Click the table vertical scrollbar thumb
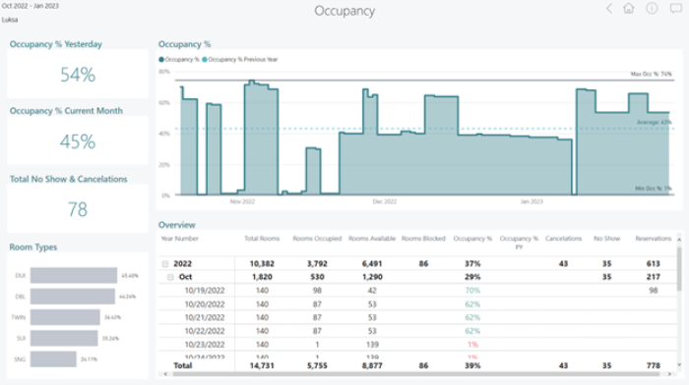This screenshot has width=689, height=385. tap(679, 267)
